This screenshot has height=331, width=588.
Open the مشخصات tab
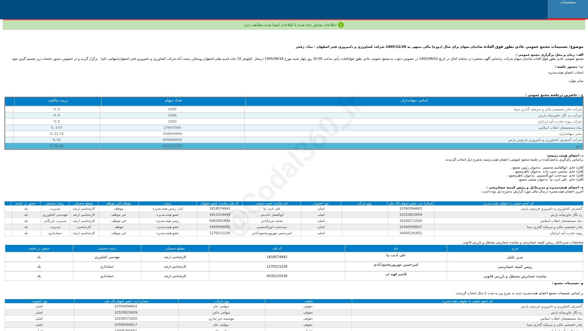coord(568,9)
